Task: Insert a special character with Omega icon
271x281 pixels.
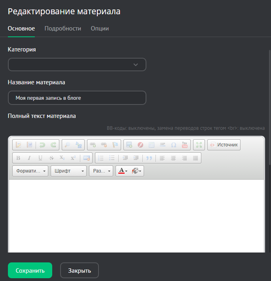Action: coord(174,145)
